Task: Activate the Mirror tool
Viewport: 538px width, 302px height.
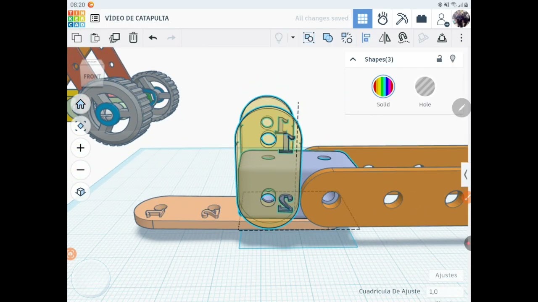Action: coord(385,38)
